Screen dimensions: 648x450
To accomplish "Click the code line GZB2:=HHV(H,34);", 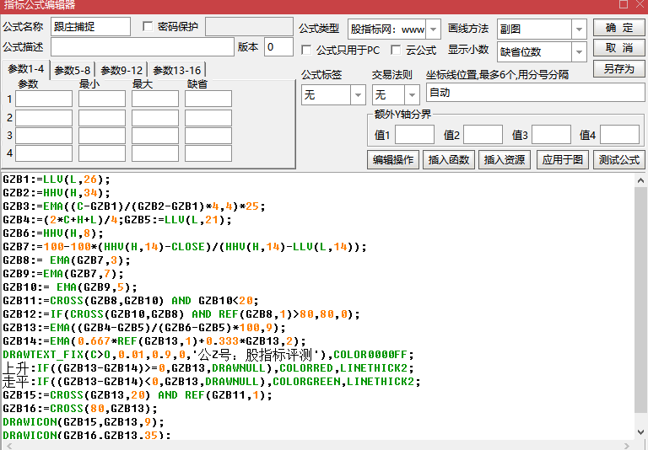I will (57, 193).
